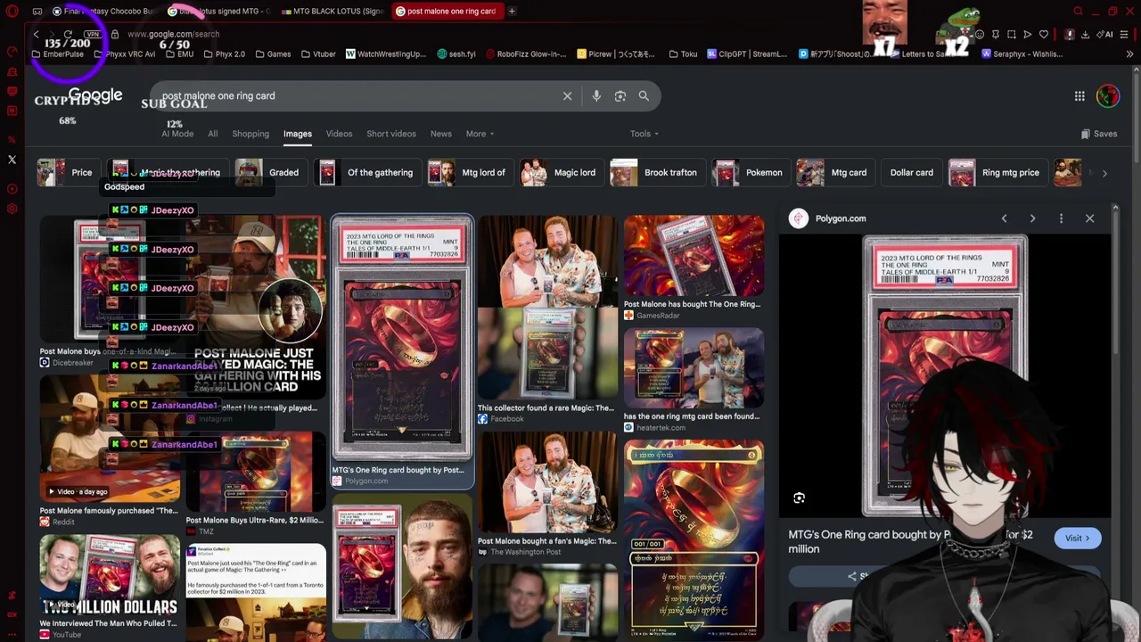1141x642 pixels.
Task: Show the next image in preview panel
Action: pyautogui.click(x=1032, y=218)
